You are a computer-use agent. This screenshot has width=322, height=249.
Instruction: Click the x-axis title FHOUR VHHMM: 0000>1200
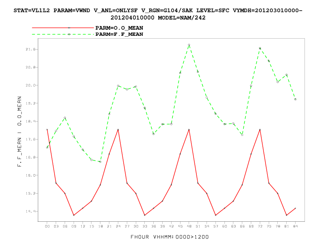170,237
